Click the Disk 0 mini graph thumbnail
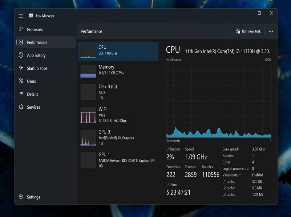The image size is (291, 217). pyautogui.click(x=88, y=92)
